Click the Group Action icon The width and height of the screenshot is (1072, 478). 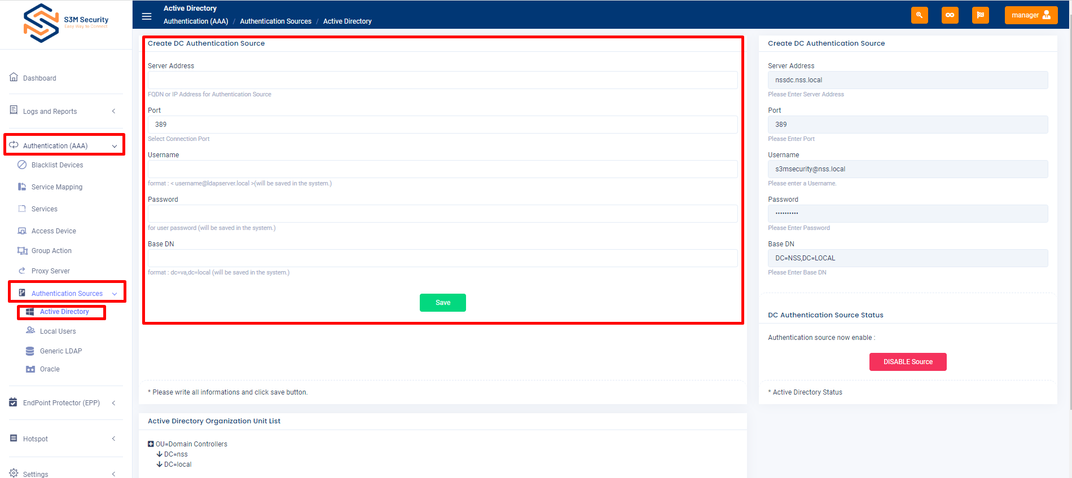point(22,251)
